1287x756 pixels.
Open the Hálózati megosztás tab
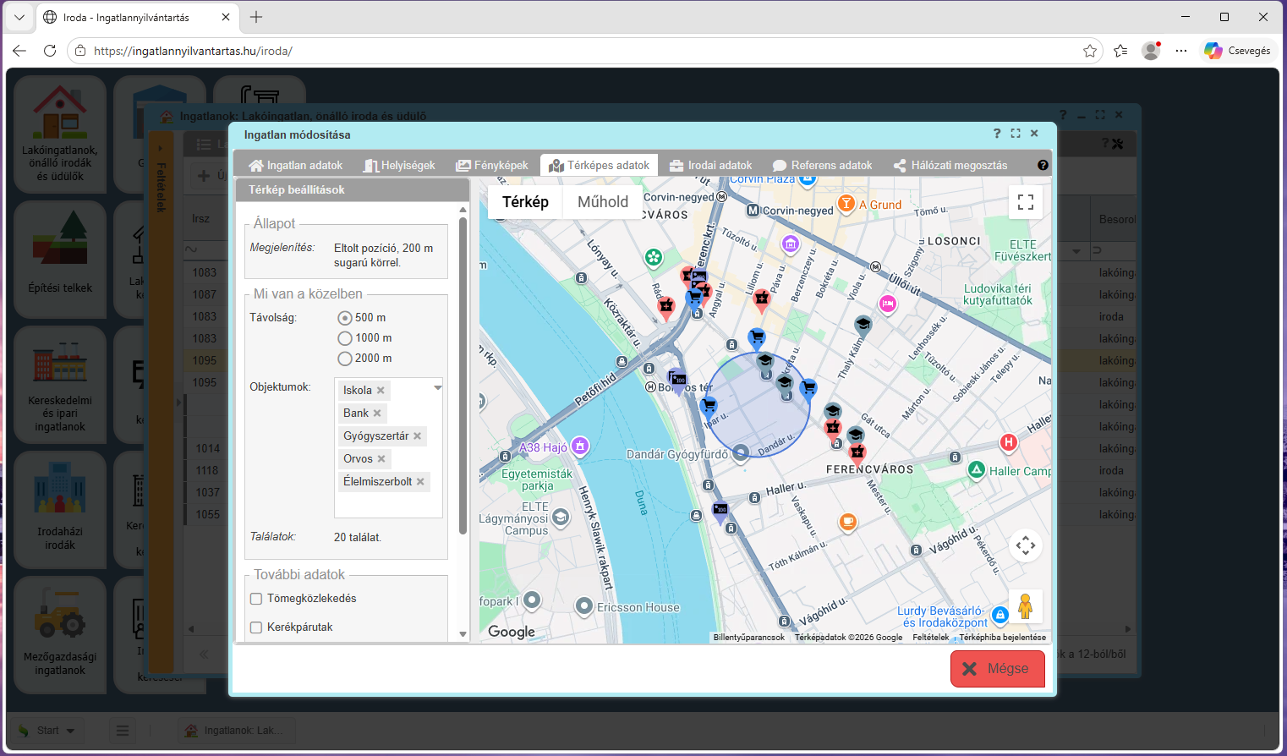951,166
